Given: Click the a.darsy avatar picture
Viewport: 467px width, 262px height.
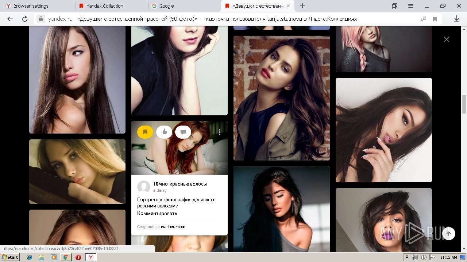Looking at the screenshot, I should (144, 187).
